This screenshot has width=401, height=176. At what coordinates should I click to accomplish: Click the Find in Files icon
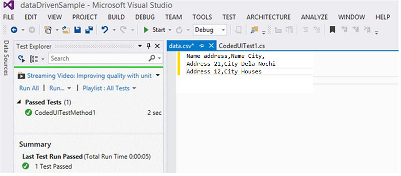point(254,30)
